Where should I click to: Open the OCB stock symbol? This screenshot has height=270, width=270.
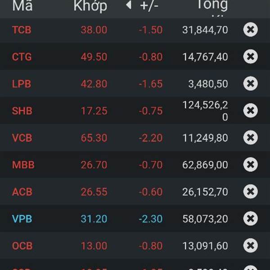click(x=22, y=246)
